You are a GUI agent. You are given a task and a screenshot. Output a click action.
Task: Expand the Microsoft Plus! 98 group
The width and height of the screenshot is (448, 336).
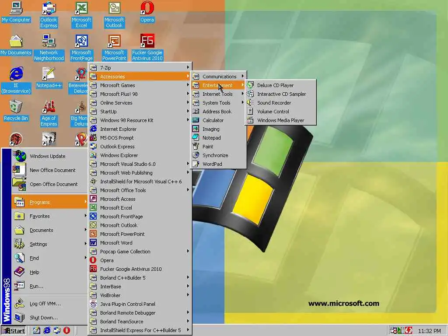(140, 94)
